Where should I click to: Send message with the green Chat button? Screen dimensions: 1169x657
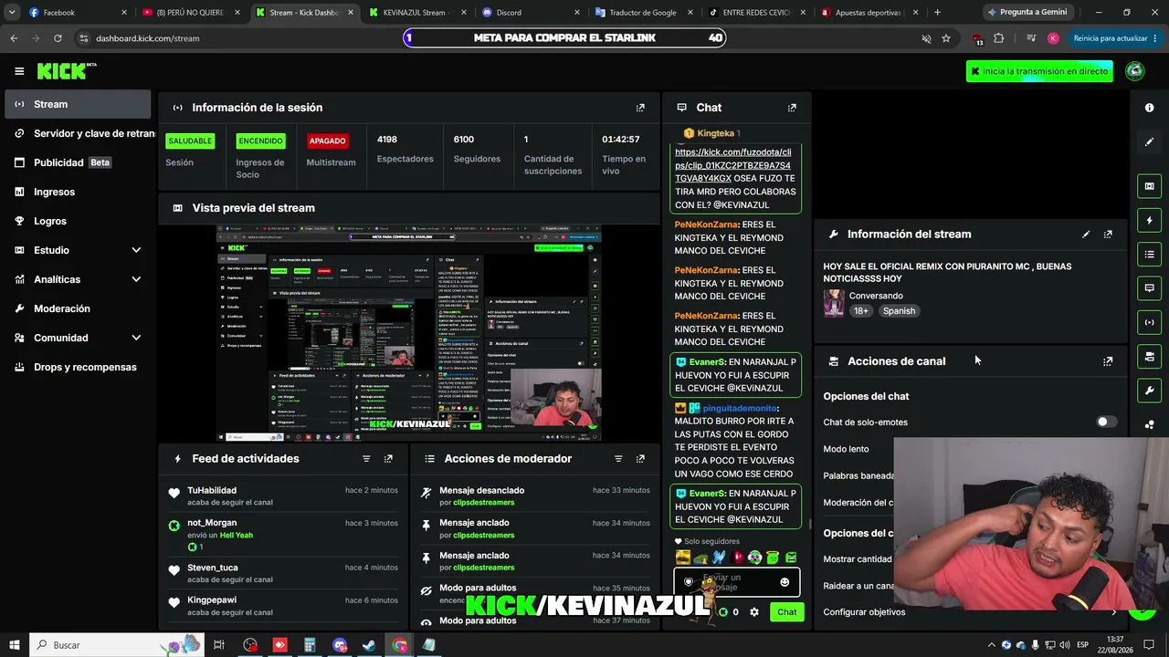[787, 612]
